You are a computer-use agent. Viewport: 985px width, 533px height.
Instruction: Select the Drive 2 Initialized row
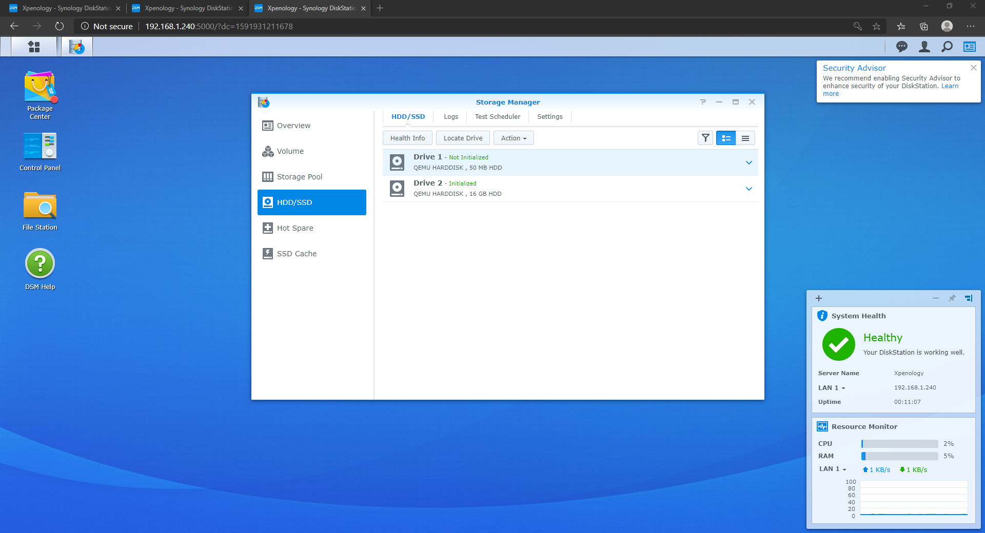click(570, 189)
